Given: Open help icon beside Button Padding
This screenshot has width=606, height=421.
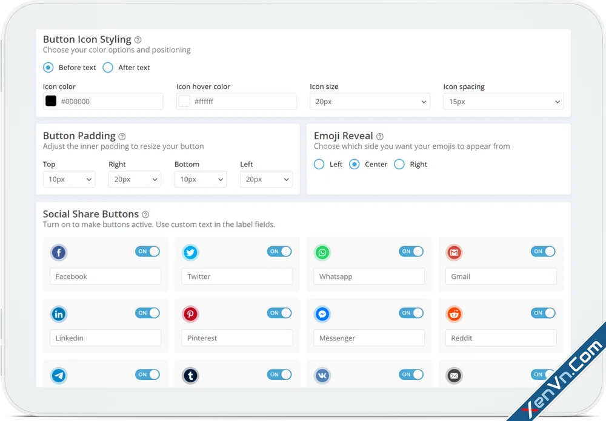Looking at the screenshot, I should [x=122, y=136].
